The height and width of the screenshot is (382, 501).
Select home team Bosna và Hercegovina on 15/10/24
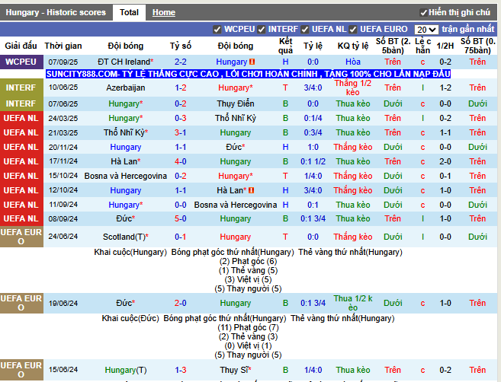(126, 176)
